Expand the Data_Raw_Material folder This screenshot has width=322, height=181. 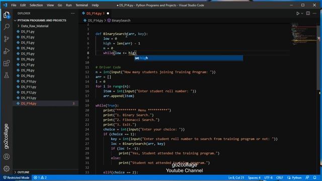[35, 26]
